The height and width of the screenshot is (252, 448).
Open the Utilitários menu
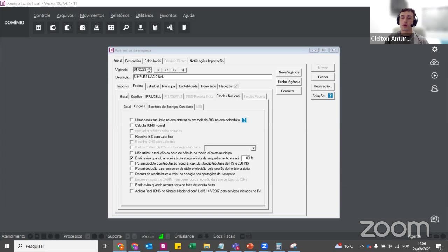pos(145,15)
